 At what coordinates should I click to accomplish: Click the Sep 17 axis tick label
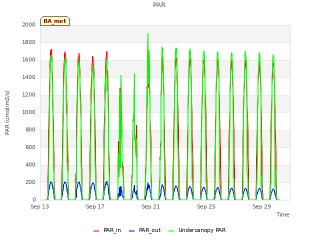coord(95,206)
